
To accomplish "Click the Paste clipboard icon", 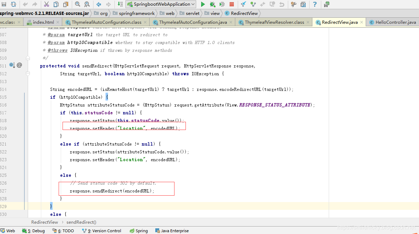I will (66, 4).
